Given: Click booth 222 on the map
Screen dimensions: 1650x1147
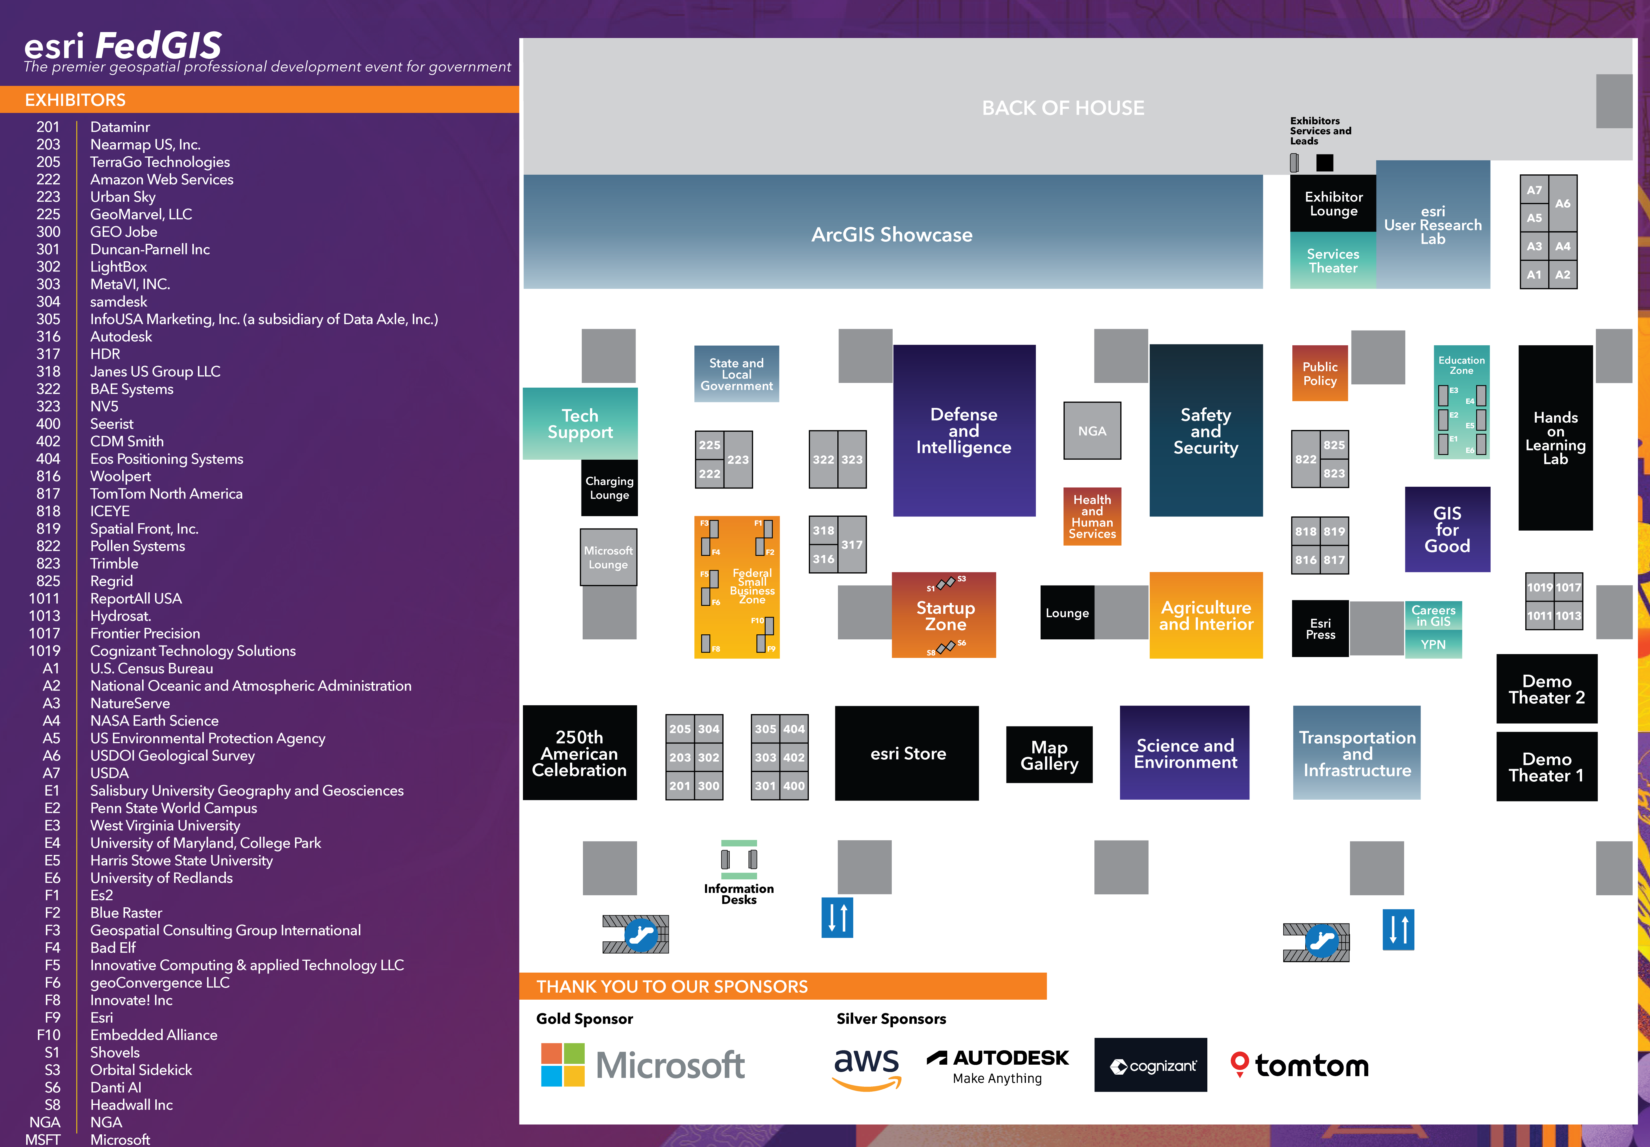Looking at the screenshot, I should (709, 474).
